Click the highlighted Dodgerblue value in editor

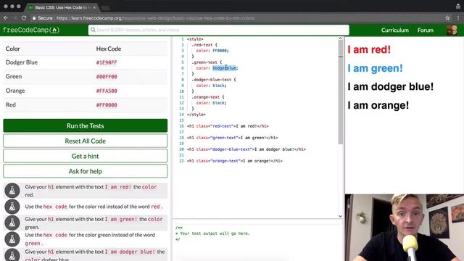[224, 68]
